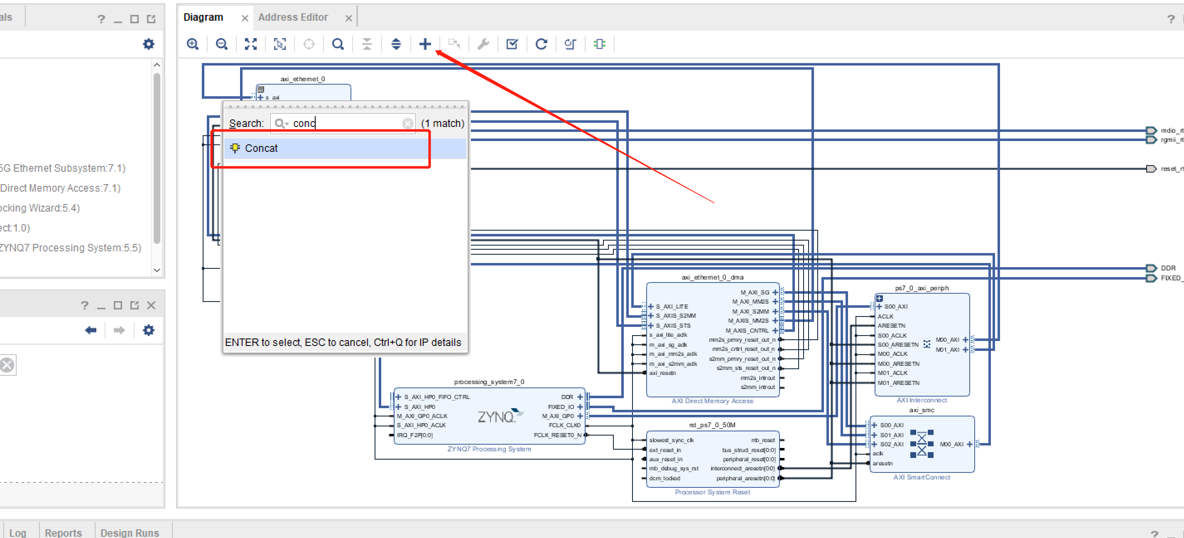Go forward with right arrow icon

119,330
